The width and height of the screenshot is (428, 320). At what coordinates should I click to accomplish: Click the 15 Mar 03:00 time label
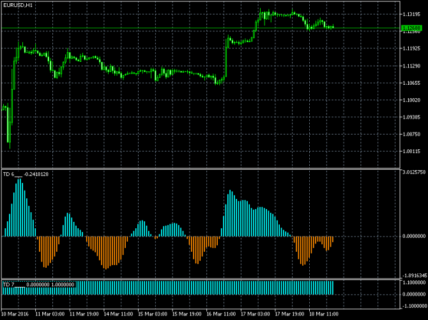click(153, 314)
